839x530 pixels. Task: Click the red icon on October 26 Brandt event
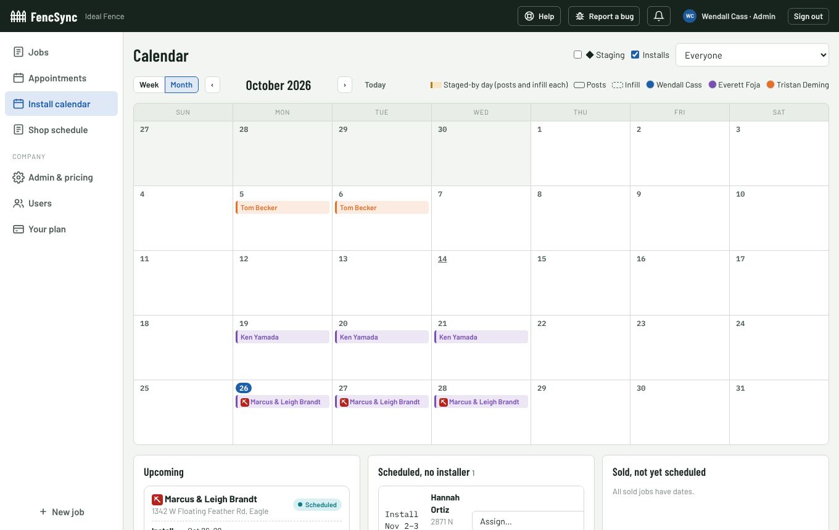click(245, 402)
